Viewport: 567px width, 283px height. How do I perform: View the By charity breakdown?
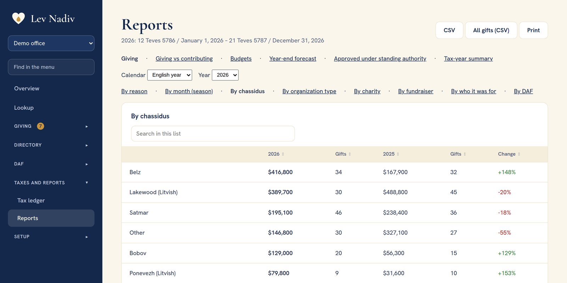pos(367,91)
